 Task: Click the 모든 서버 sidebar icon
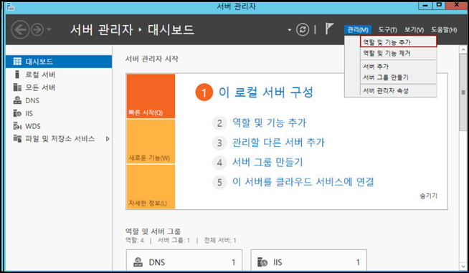tap(17, 87)
